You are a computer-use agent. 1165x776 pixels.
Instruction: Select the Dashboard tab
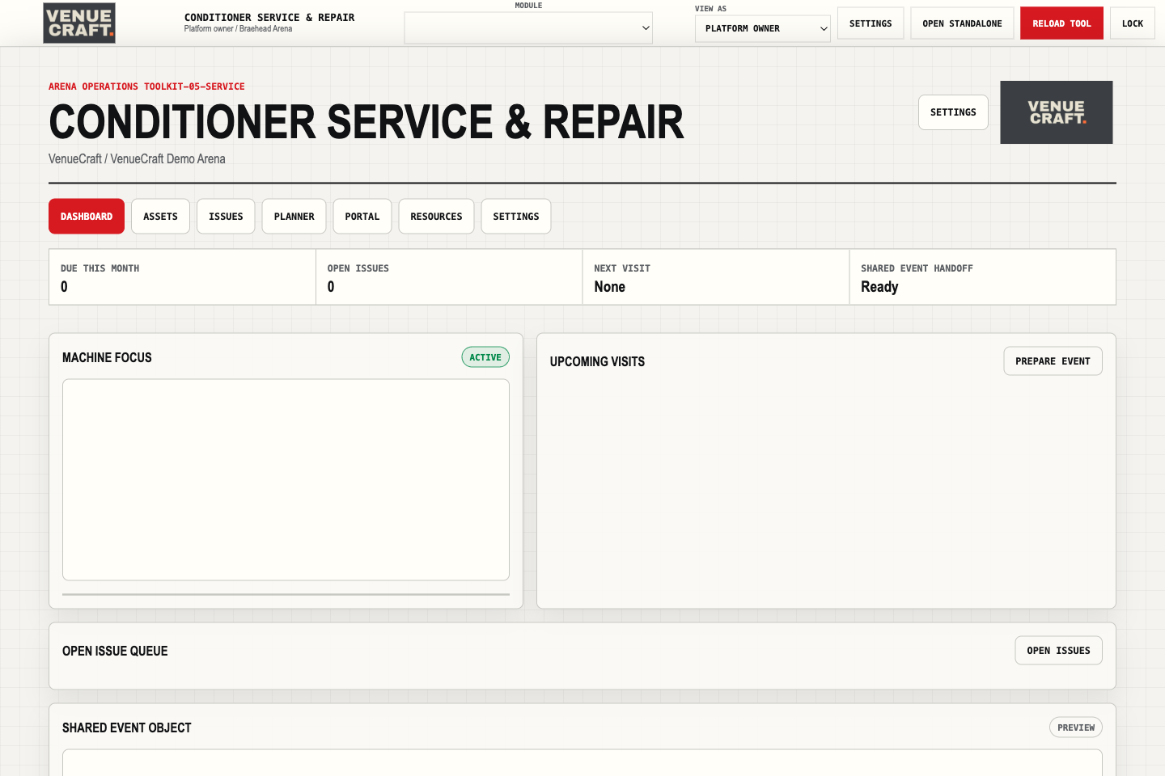(87, 217)
